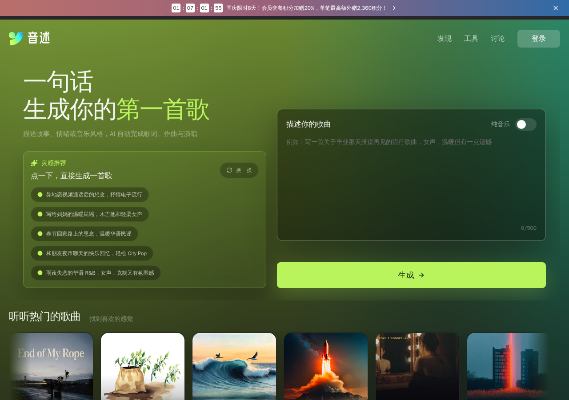
Task: Click the 找到喜欢的感觉 subtitle text
Action: [x=111, y=319]
